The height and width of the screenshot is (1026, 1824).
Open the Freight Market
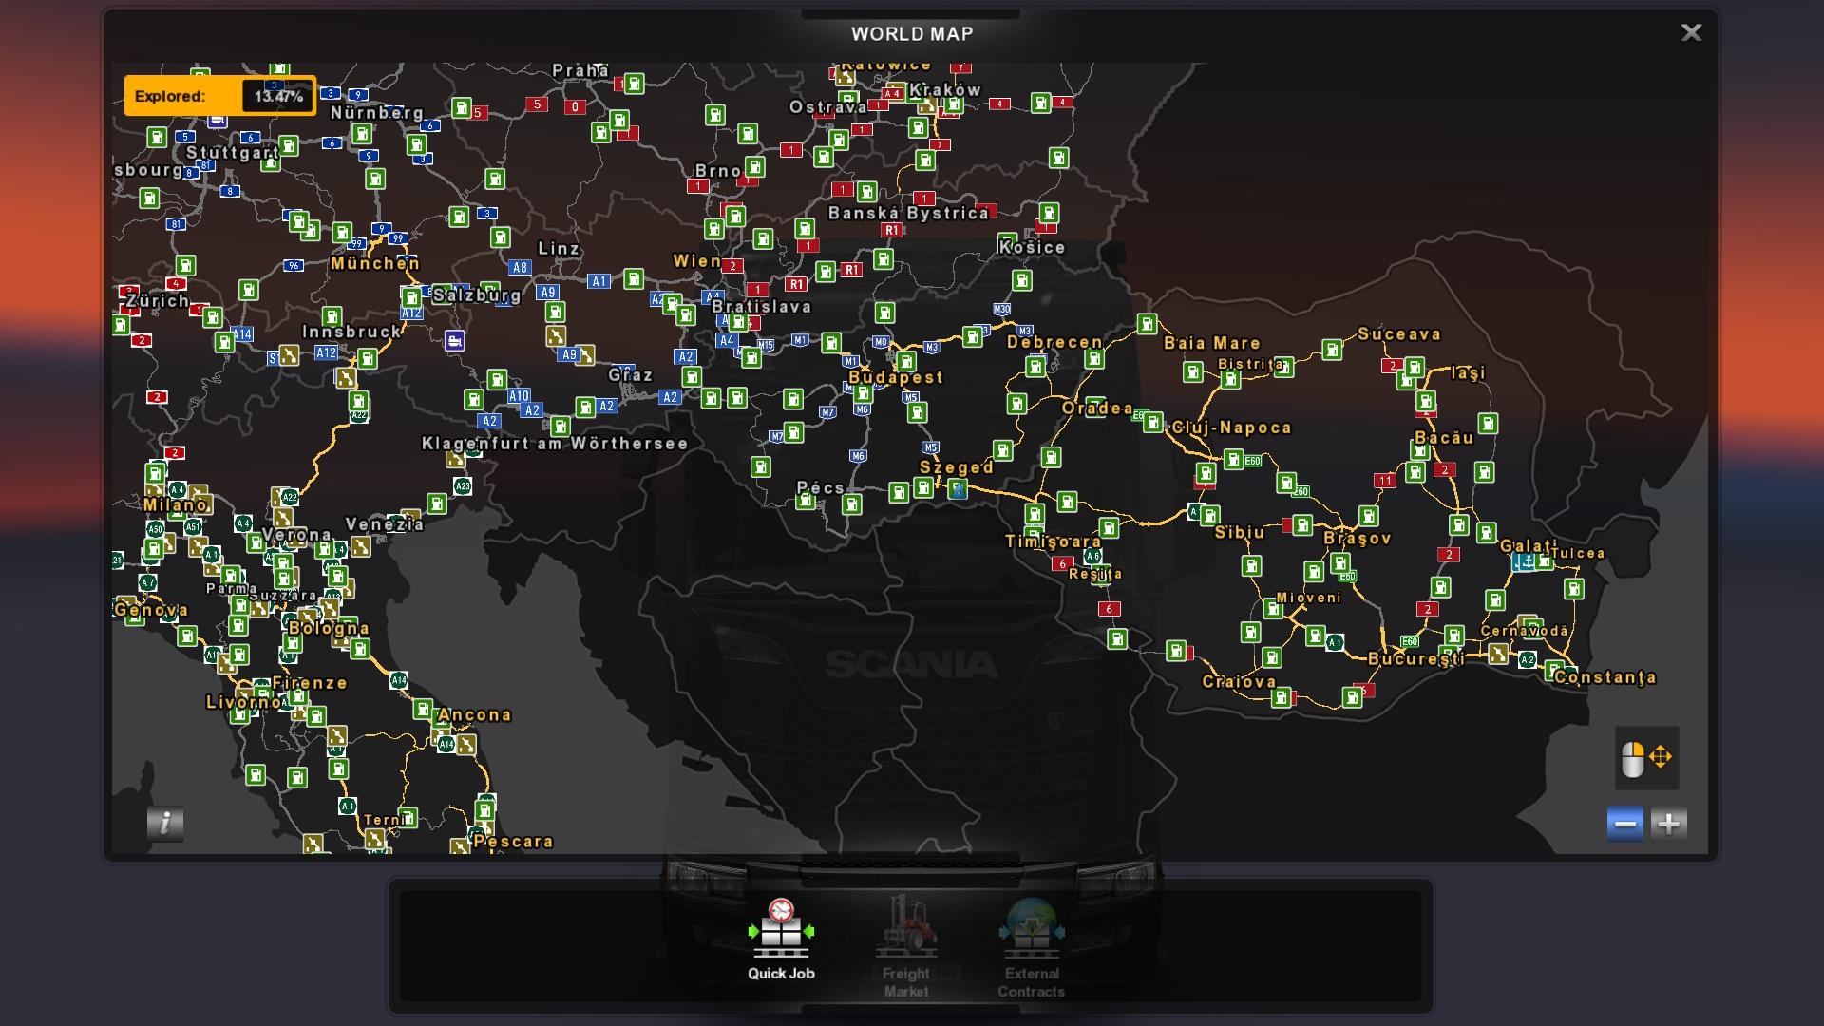905,933
